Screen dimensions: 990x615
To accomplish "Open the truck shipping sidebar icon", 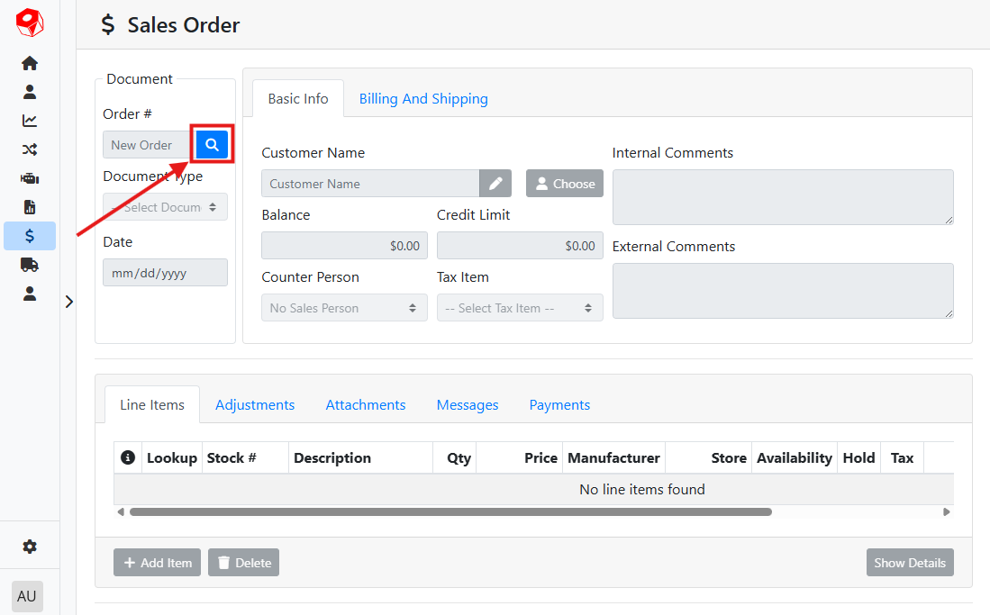I will click(30, 265).
